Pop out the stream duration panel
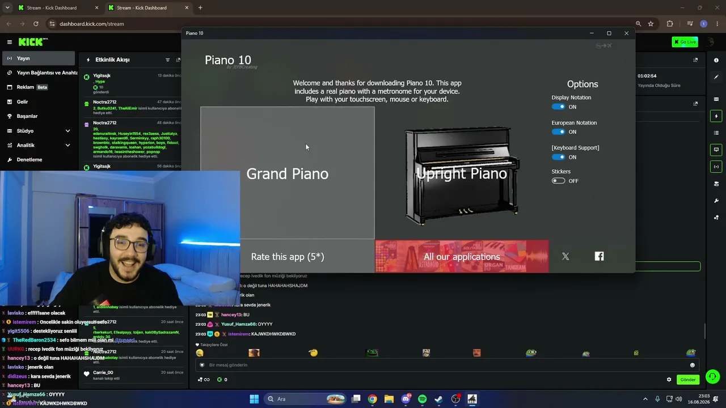 [x=696, y=60]
